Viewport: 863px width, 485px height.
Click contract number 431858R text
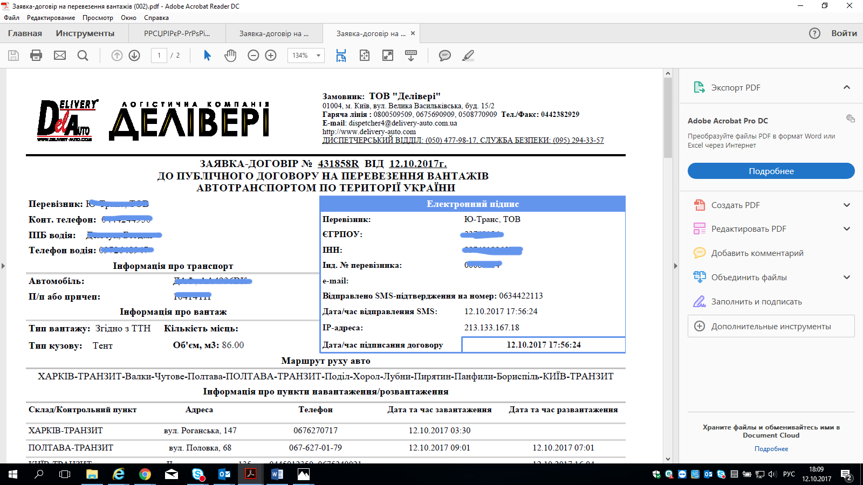click(x=338, y=163)
